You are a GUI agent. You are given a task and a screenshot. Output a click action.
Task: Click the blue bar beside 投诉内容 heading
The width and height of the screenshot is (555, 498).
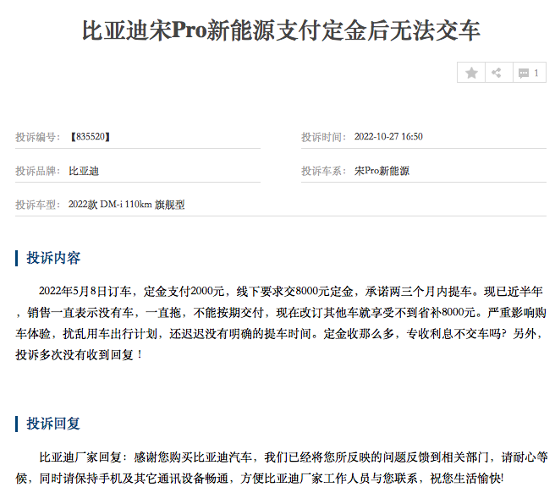[17, 258]
